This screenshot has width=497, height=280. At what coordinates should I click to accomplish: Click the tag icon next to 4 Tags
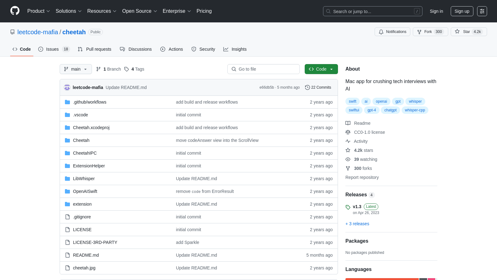(126, 69)
